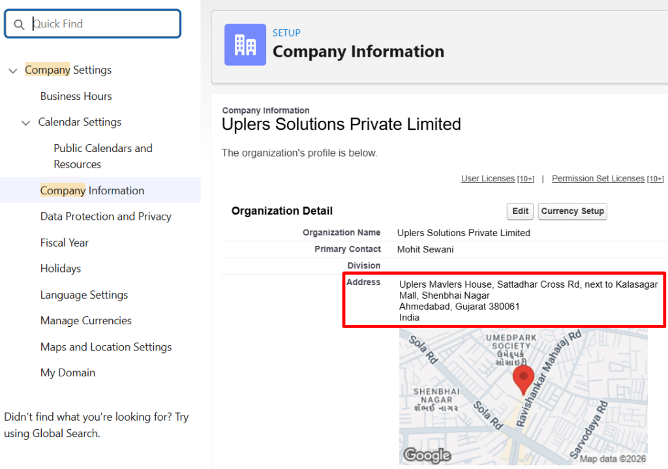Open the User Licenses link
This screenshot has width=668, height=469.
pyautogui.click(x=488, y=179)
